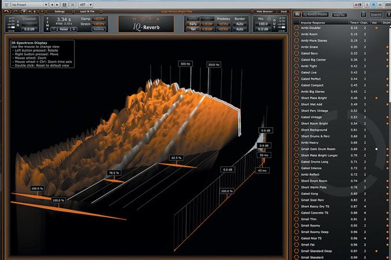Open the dropdown arrow next to VST
The height and width of the screenshot is (260, 391).
pos(91,5)
